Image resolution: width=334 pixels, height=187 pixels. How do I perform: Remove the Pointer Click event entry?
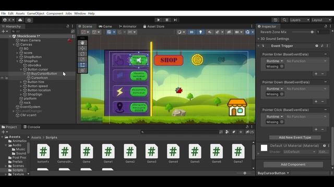coord(326,110)
